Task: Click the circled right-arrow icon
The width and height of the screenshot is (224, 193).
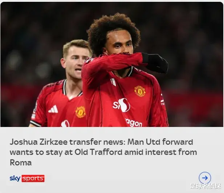Action: coord(205,178)
